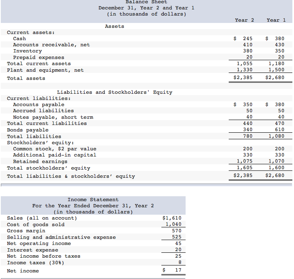Select Year 1 accounts receivable value 430
This screenshot has height=279, width=294.
click(280, 45)
